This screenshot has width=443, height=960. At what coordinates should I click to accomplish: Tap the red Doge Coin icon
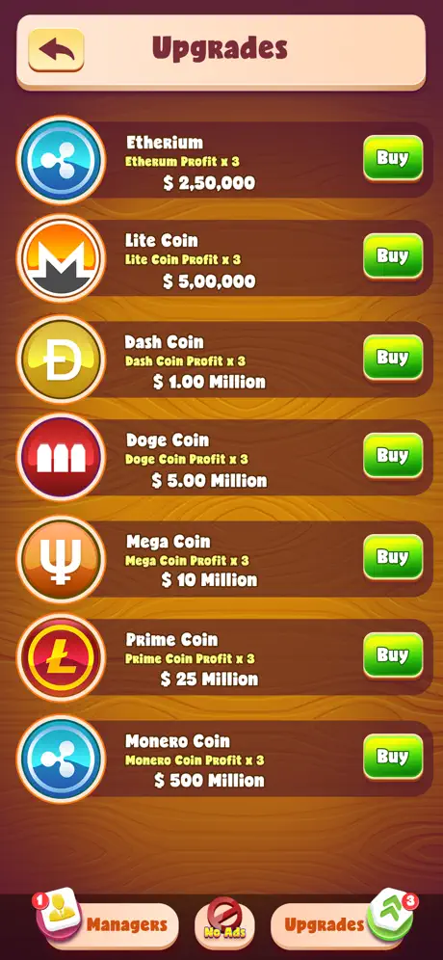coord(61,457)
